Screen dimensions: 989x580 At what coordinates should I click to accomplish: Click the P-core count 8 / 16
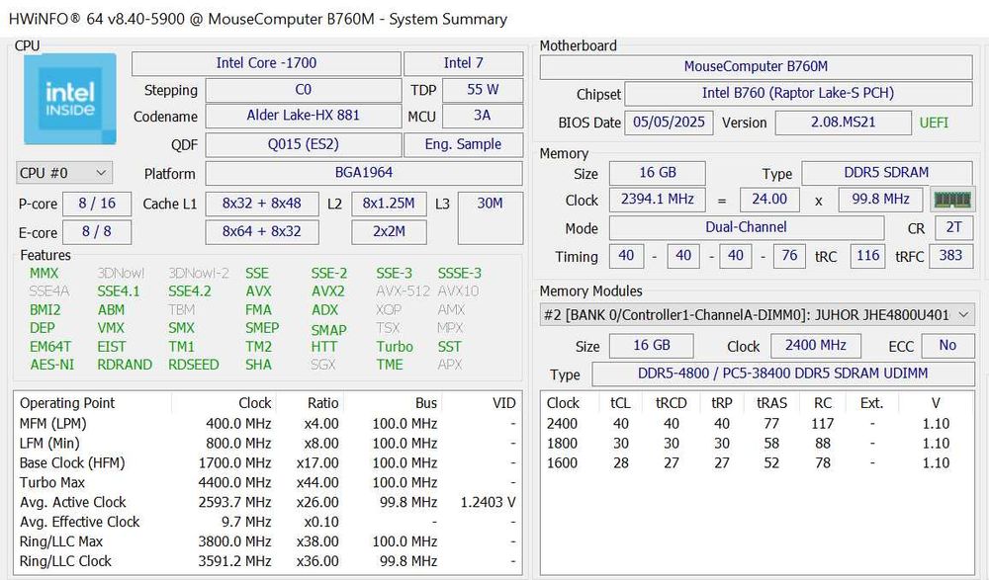97,204
